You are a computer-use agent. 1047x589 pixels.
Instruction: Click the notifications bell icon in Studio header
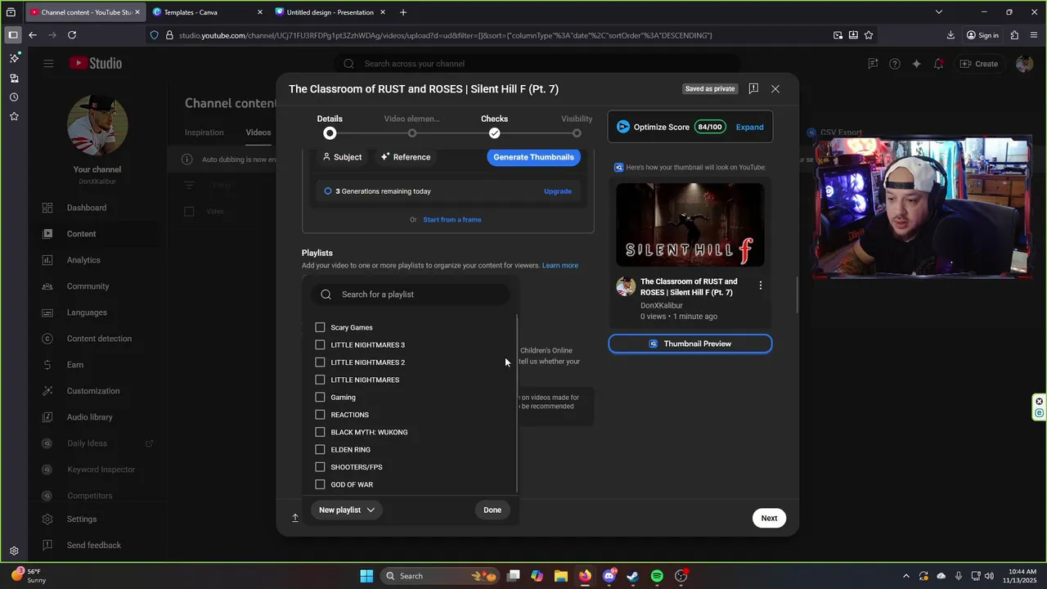click(x=938, y=64)
